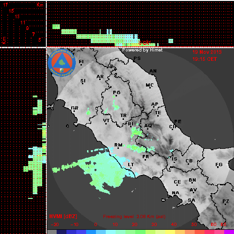This screenshot has width=234, height=234.
Task: Click the IS city label on the map
Action: coord(175,159)
